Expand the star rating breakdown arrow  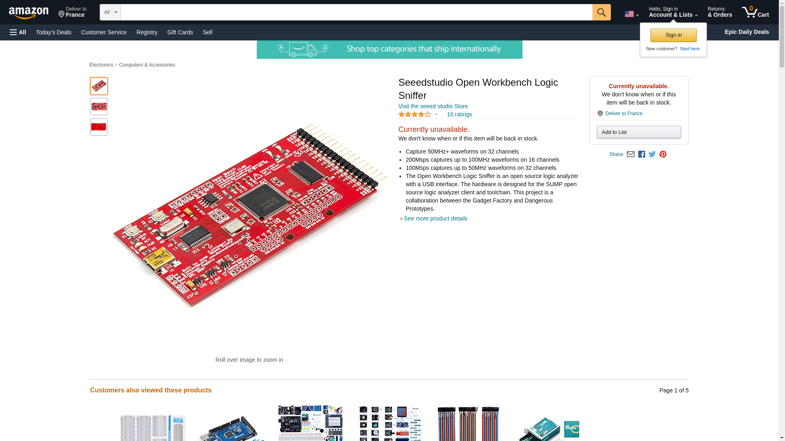pyautogui.click(x=436, y=115)
